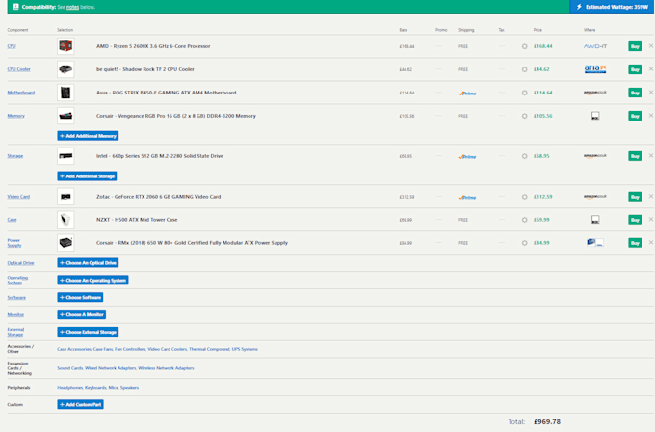This screenshot has width=655, height=432.
Task: Remove the Zotac video card with its X icon
Action: pyautogui.click(x=651, y=196)
